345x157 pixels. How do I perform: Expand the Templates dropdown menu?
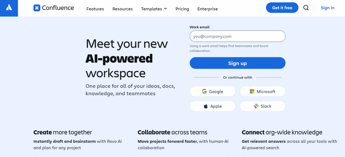pyautogui.click(x=154, y=9)
